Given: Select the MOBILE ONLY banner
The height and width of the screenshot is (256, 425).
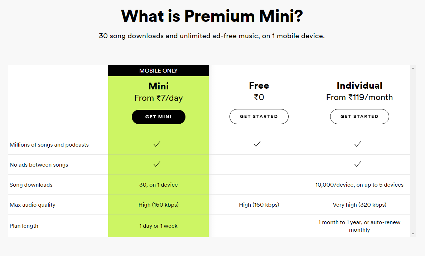Looking at the screenshot, I should [x=158, y=71].
